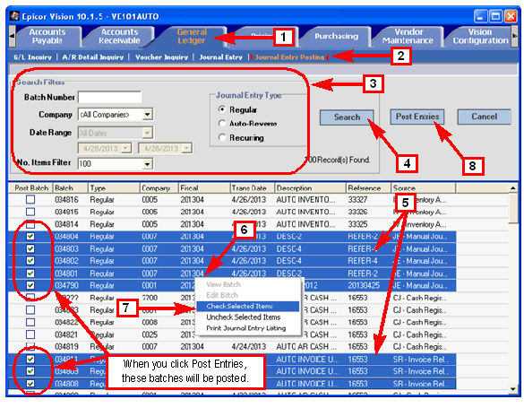Sort by Reference column header

pos(369,188)
